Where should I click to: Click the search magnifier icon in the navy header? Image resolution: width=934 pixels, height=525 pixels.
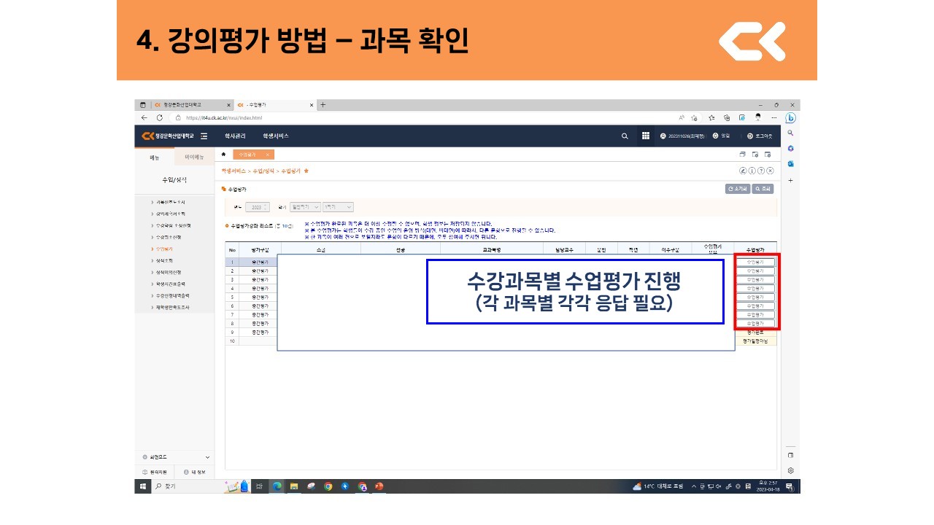(625, 136)
